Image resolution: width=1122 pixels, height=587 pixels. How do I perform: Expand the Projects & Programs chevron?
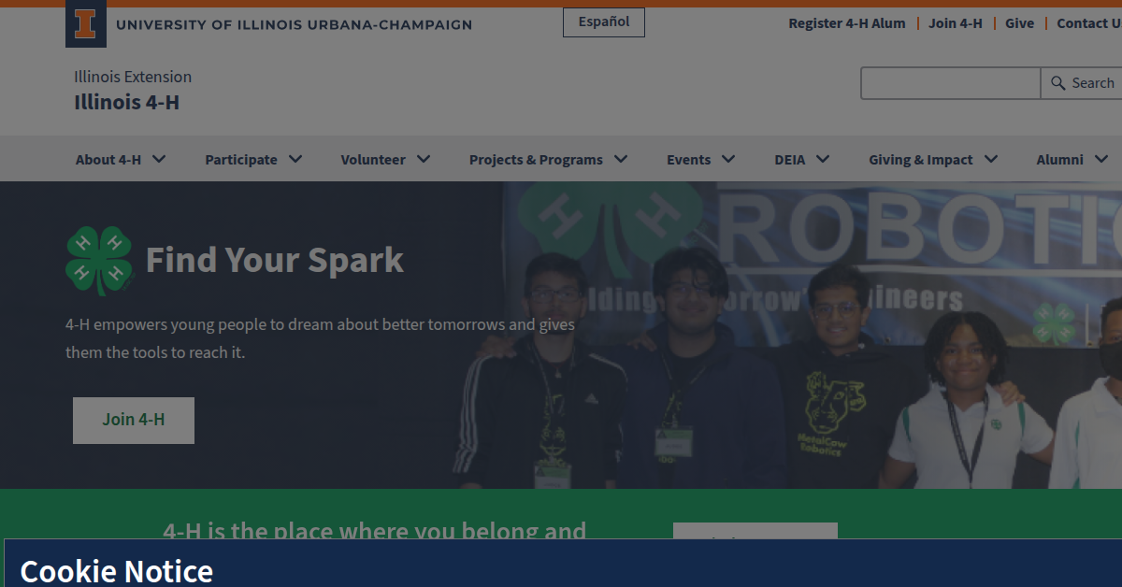pyautogui.click(x=621, y=159)
